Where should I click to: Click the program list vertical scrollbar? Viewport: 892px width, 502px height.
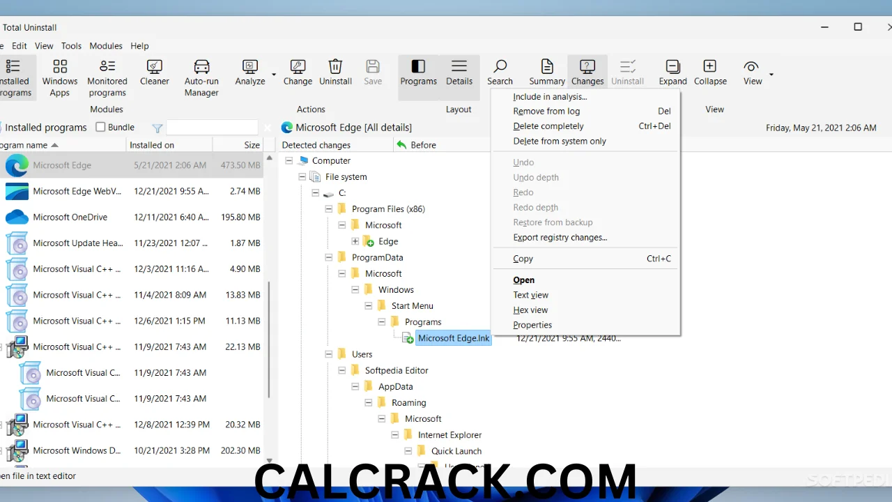click(x=268, y=338)
